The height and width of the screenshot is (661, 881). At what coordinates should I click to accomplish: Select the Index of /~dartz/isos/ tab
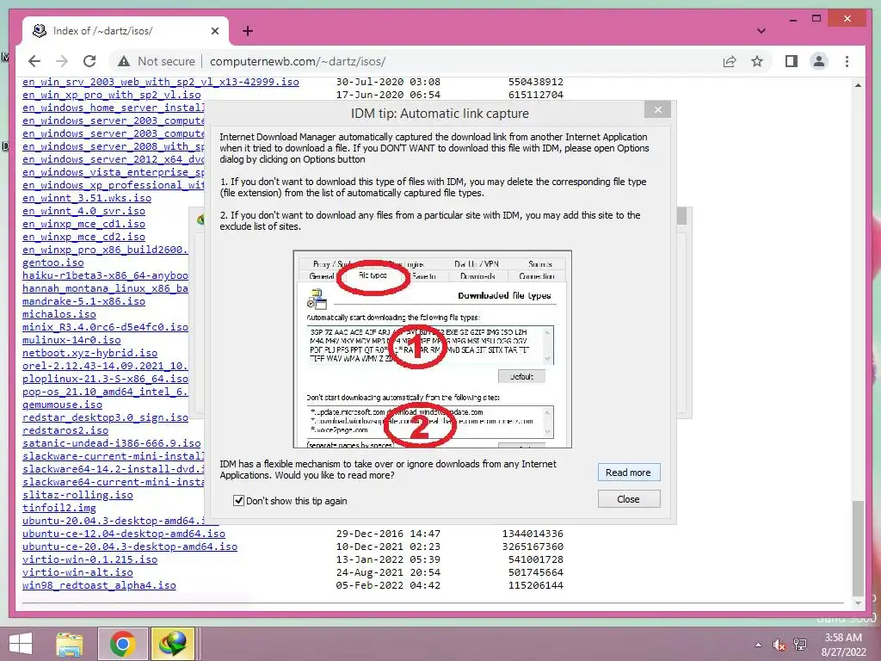(x=125, y=31)
